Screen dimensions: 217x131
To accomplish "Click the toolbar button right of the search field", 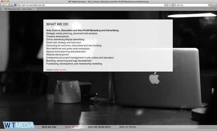I will point(214,5).
